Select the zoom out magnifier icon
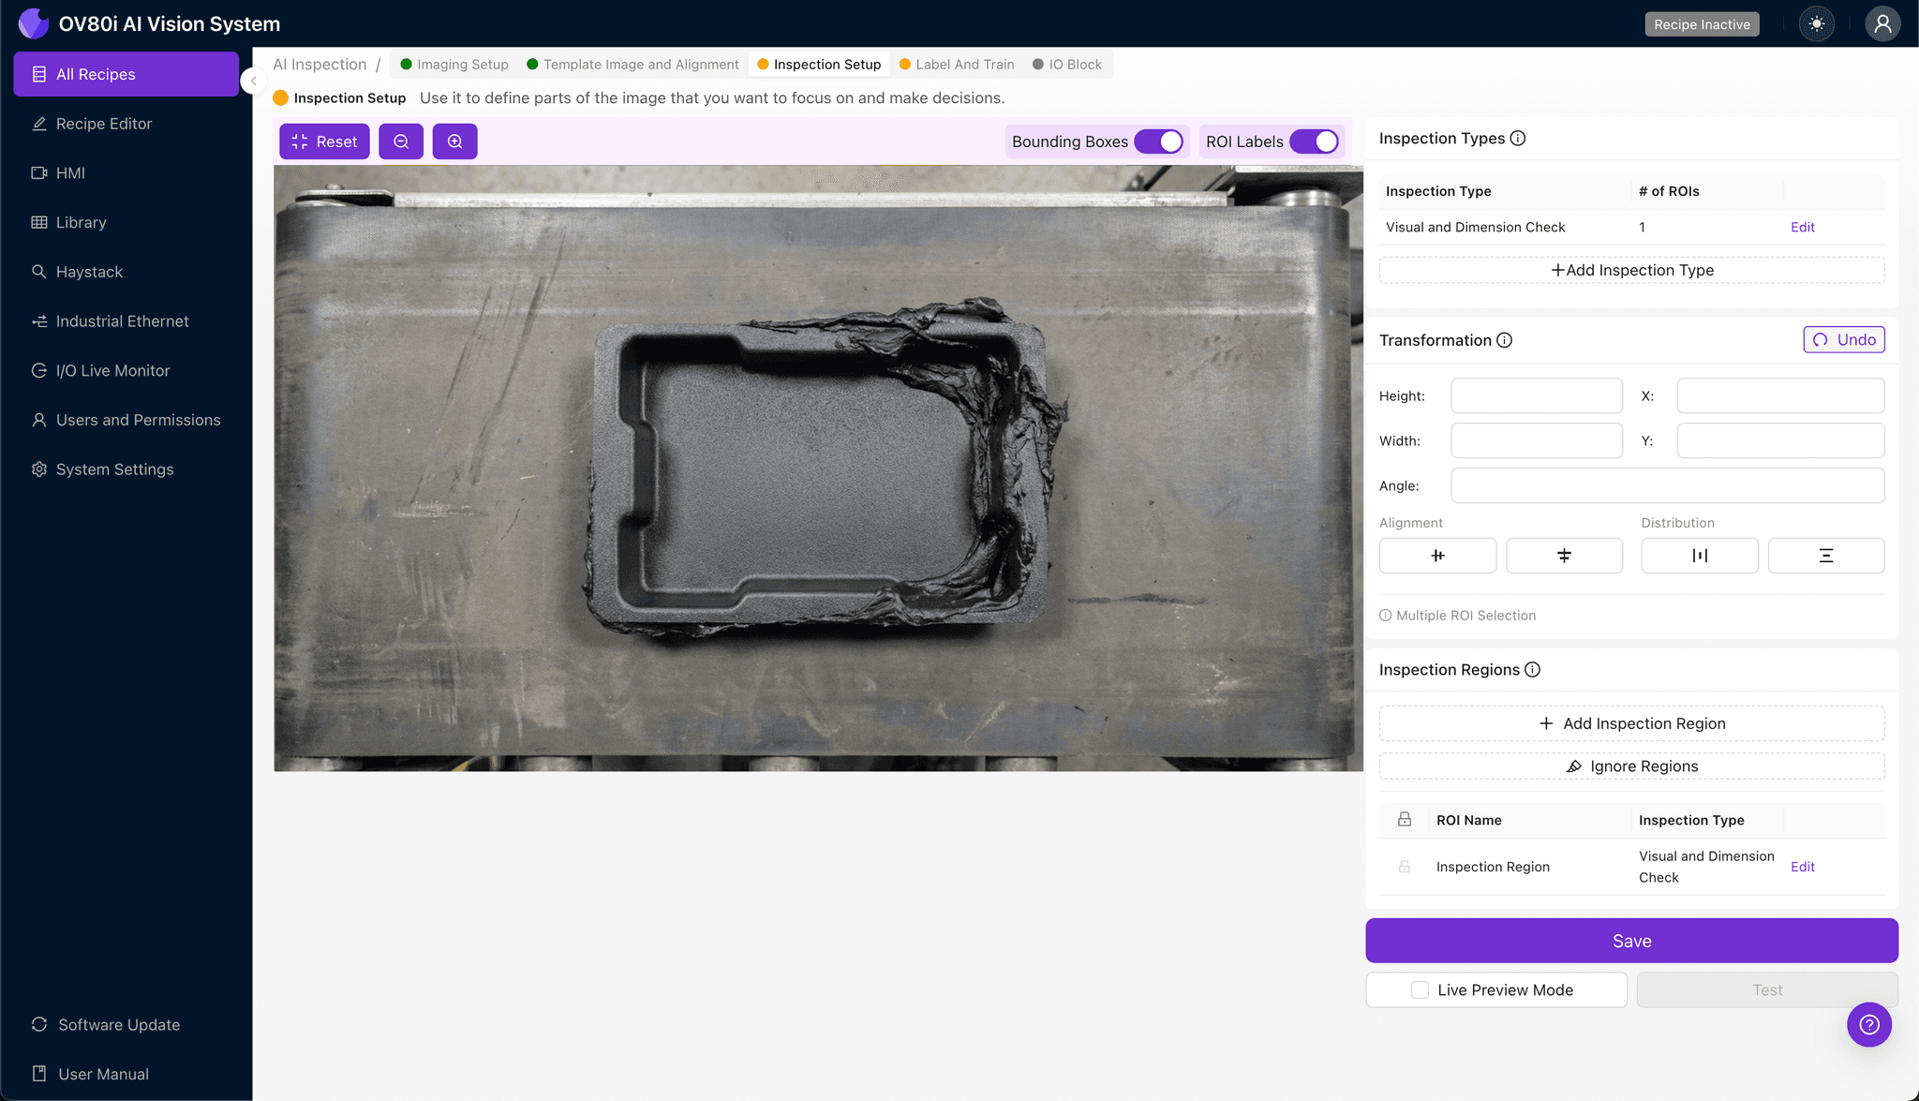1919x1101 pixels. coord(401,141)
